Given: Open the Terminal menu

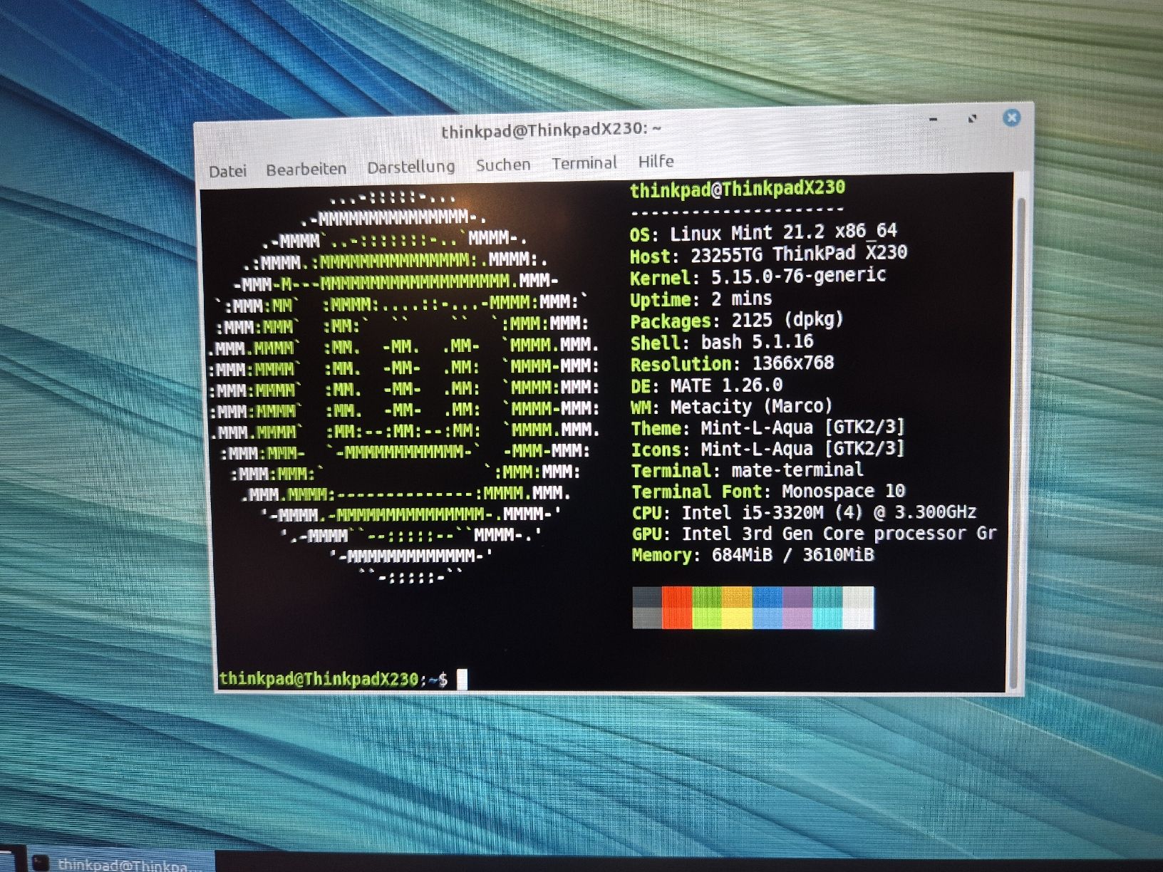Looking at the screenshot, I should point(584,163).
